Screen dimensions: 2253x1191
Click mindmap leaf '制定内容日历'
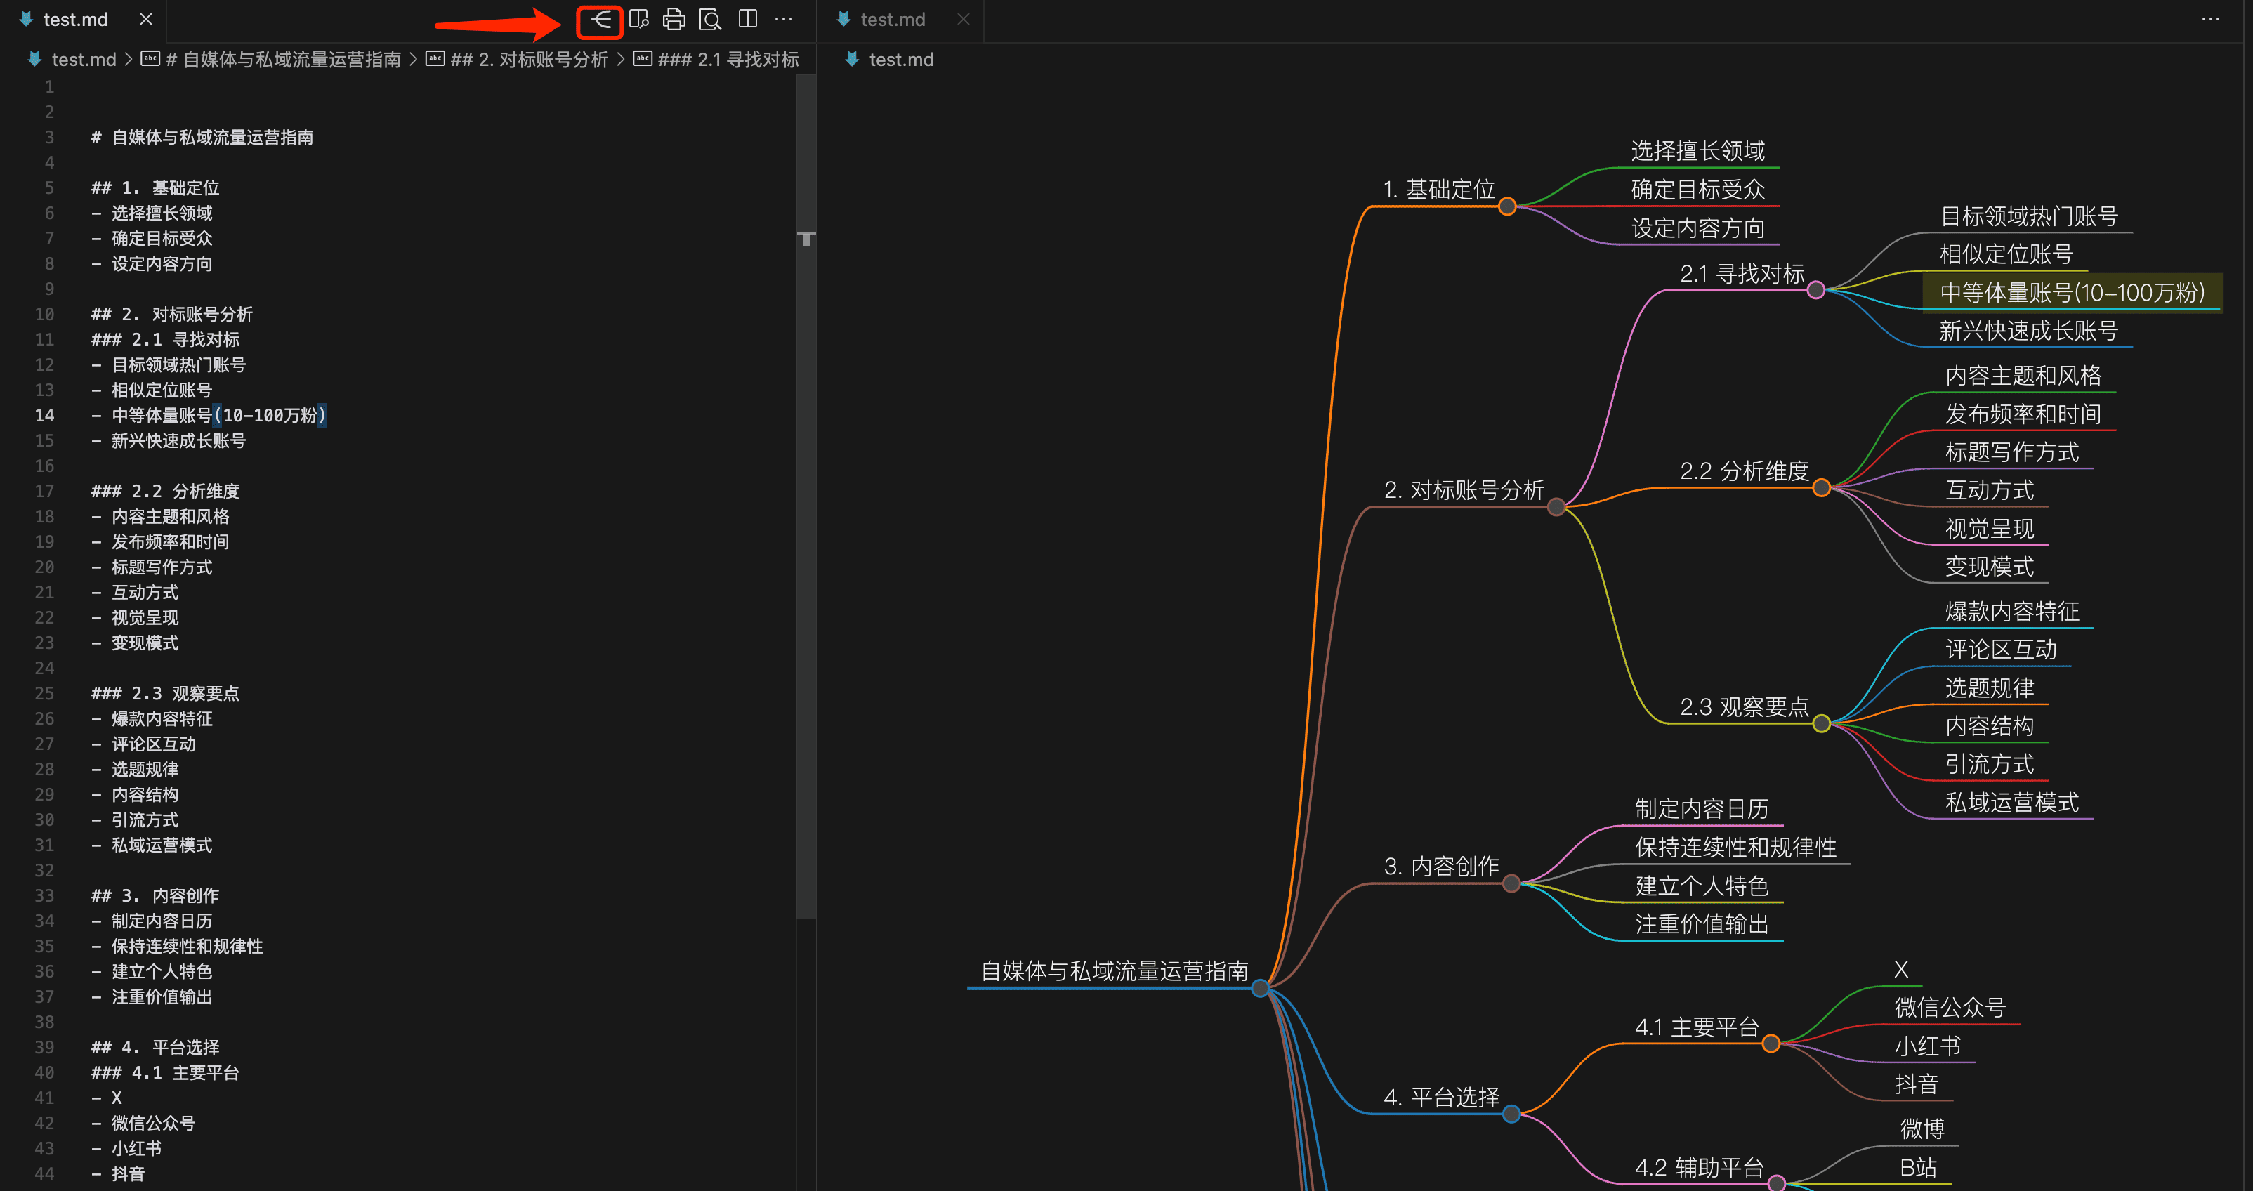coord(1702,809)
